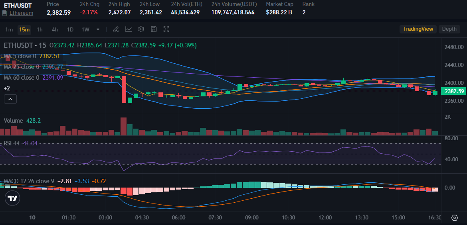This screenshot has width=467, height=225.
Task: Click the 24h Vol(ETH) value 45,534.429
Action: tap(185, 12)
